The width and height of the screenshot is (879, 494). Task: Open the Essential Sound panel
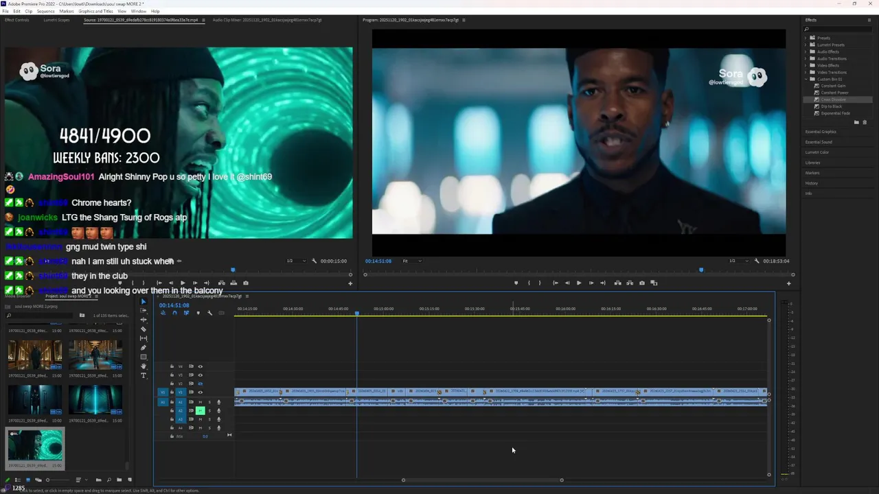(819, 142)
